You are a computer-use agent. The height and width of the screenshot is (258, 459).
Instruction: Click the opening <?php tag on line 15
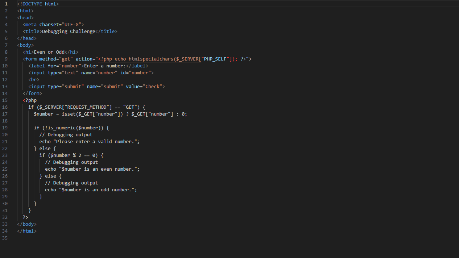[x=30, y=100]
